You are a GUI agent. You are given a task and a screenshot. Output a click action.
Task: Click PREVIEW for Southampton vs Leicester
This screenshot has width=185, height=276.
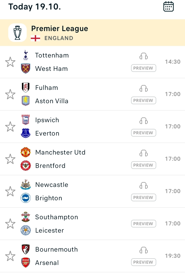(x=143, y=224)
